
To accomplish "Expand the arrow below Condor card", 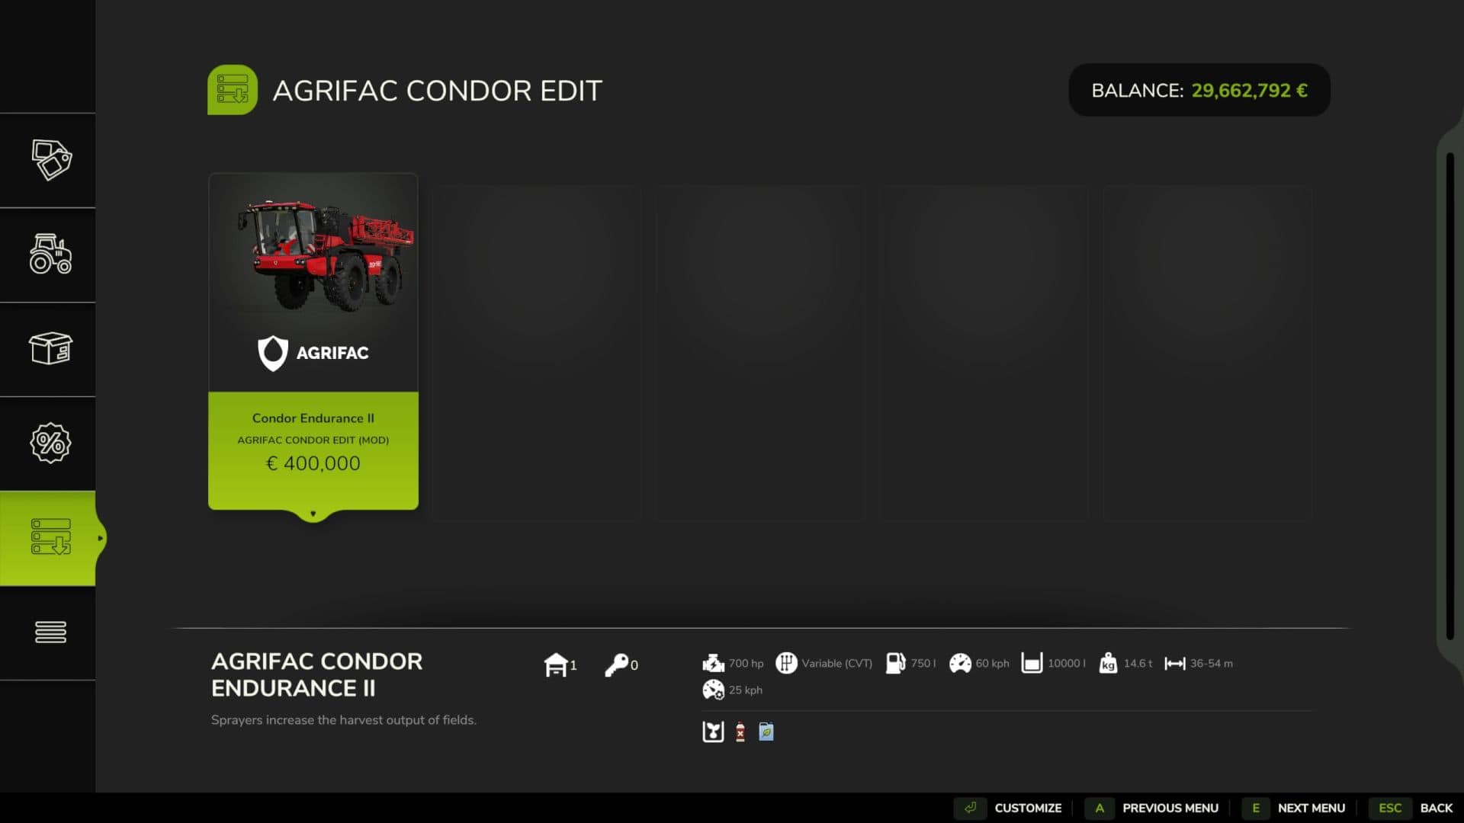I will point(313,514).
